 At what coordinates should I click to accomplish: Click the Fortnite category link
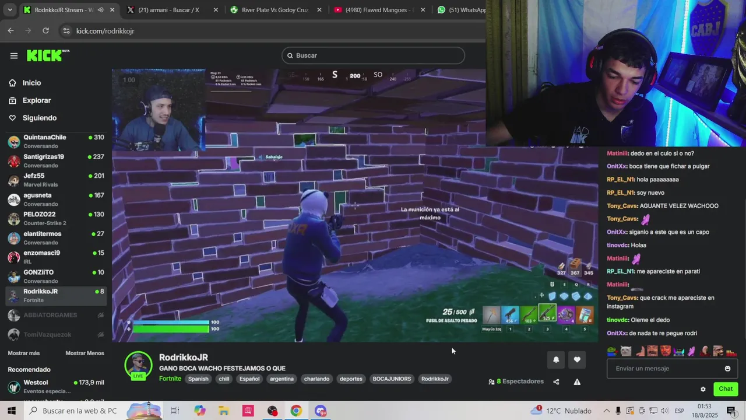[170, 379]
